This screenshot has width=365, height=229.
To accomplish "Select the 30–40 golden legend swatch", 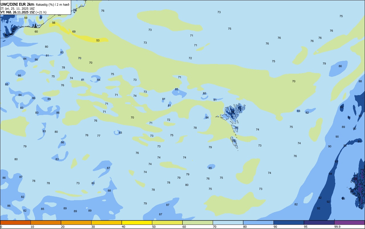I will (x=106, y=222).
